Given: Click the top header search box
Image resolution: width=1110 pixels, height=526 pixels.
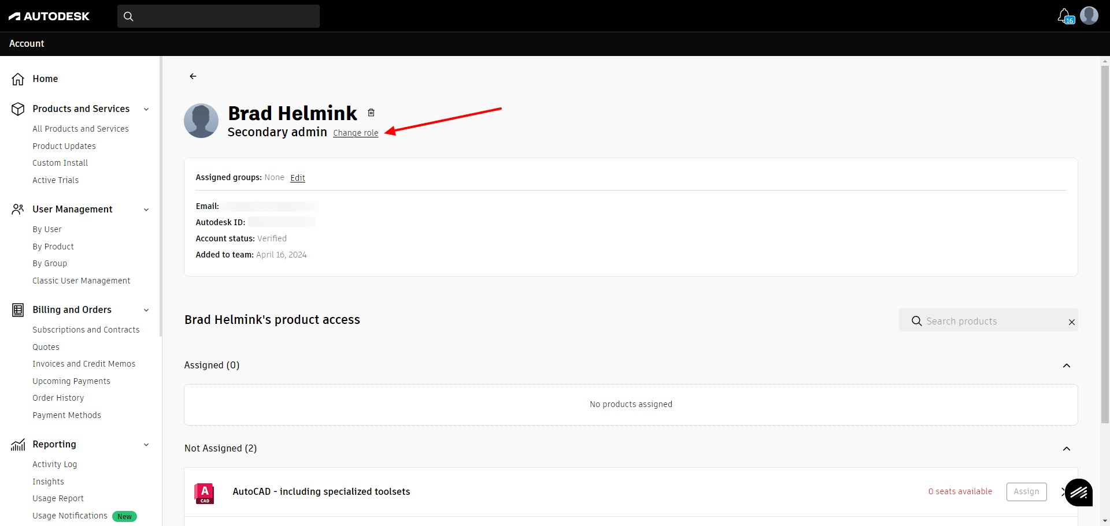Looking at the screenshot, I should 219,16.
